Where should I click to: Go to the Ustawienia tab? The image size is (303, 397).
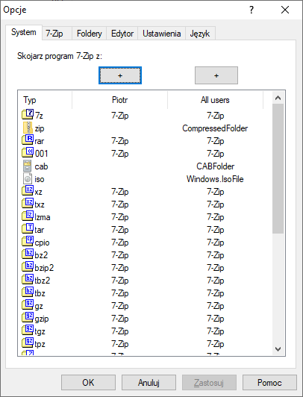[162, 34]
